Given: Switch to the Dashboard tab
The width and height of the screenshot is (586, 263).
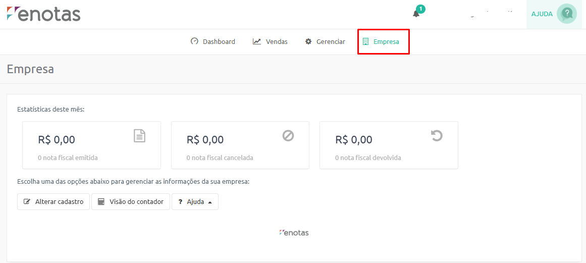Looking at the screenshot, I should click(213, 41).
